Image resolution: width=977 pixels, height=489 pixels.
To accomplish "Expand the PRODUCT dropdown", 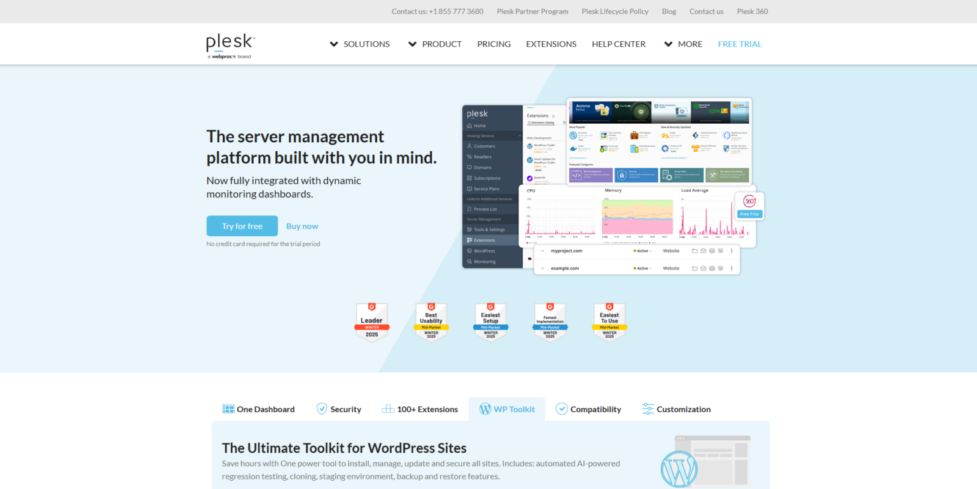I will tap(435, 44).
